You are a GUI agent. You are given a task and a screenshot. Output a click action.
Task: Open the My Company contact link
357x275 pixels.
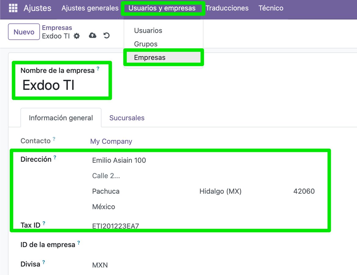[111, 141]
